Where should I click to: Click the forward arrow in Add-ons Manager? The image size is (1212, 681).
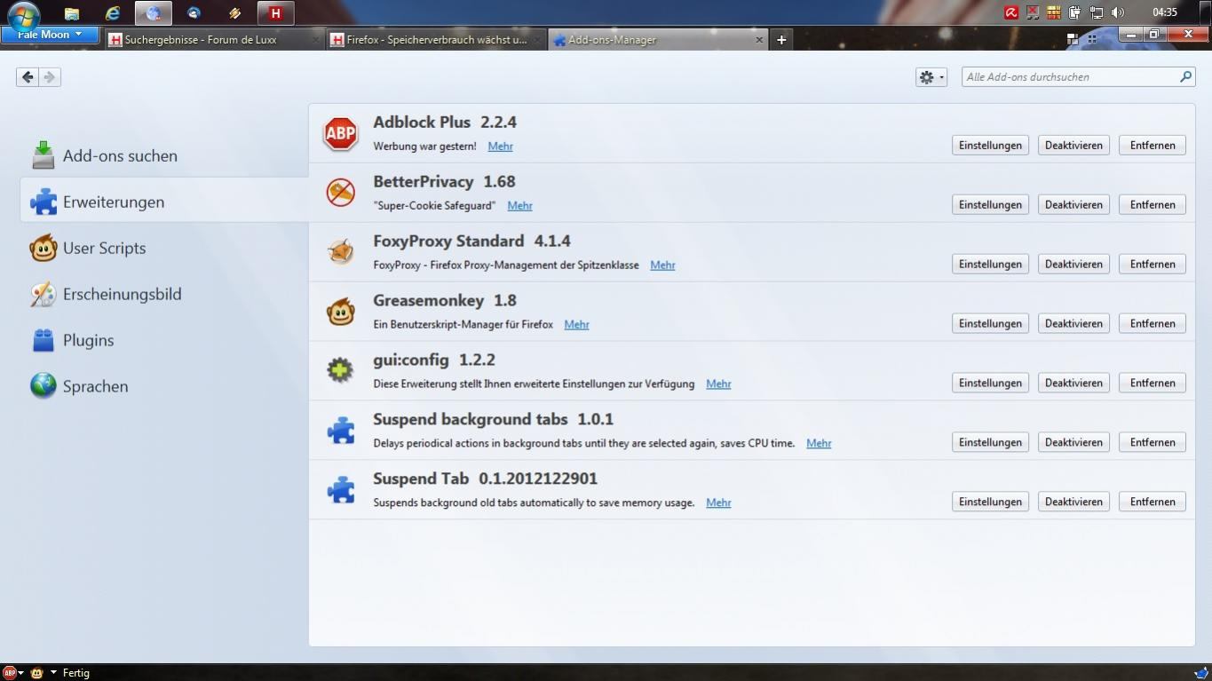point(50,77)
